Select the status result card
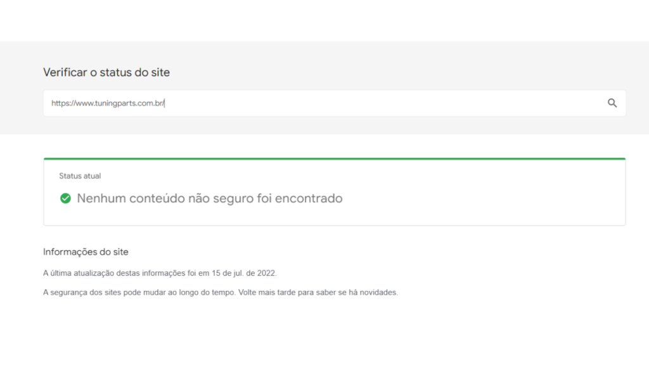 (333, 191)
